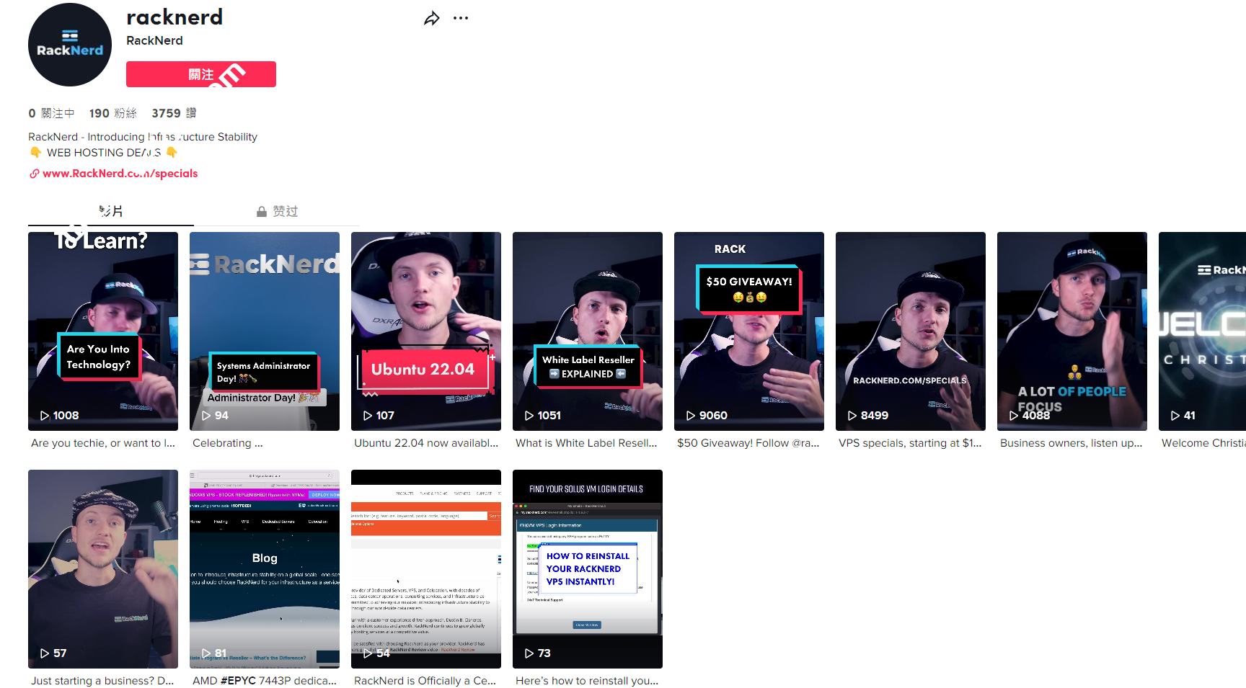
Task: Open the 'How to reinstall your RackNerd VPS' video
Action: click(588, 568)
